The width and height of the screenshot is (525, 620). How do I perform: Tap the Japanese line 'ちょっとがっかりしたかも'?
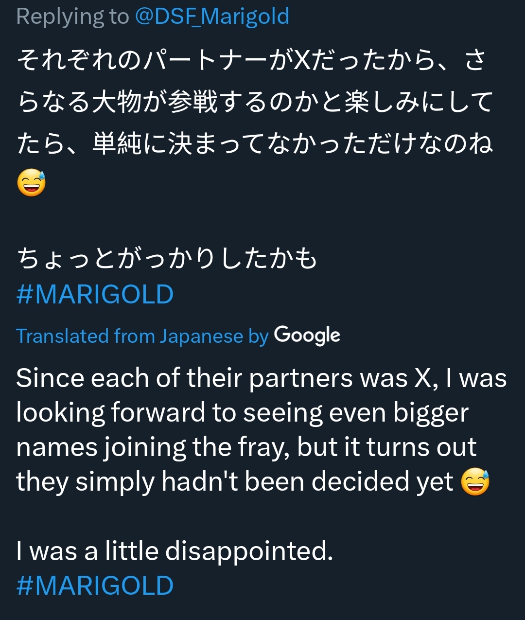coord(167,258)
